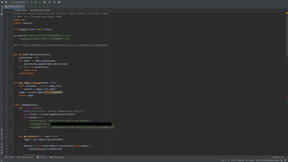Screen dimensions: 288x162
Task: Open the Favorites tool window
Action: pyautogui.click(x=2, y=148)
